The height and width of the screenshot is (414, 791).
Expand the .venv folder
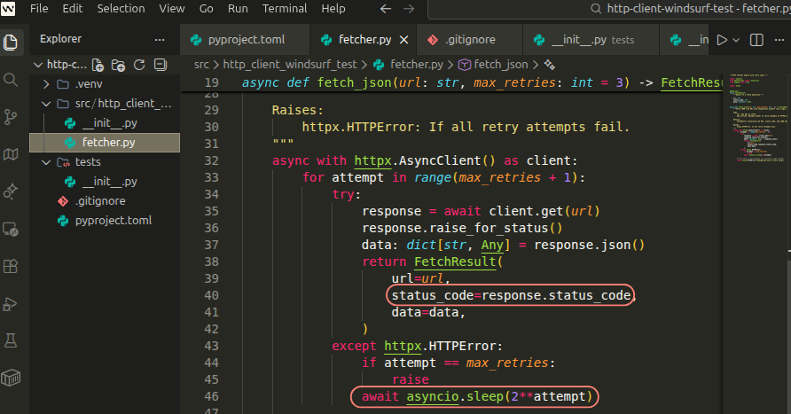[46, 84]
